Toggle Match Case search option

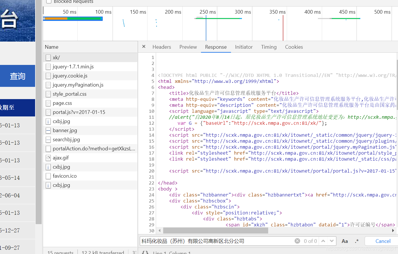point(345,241)
